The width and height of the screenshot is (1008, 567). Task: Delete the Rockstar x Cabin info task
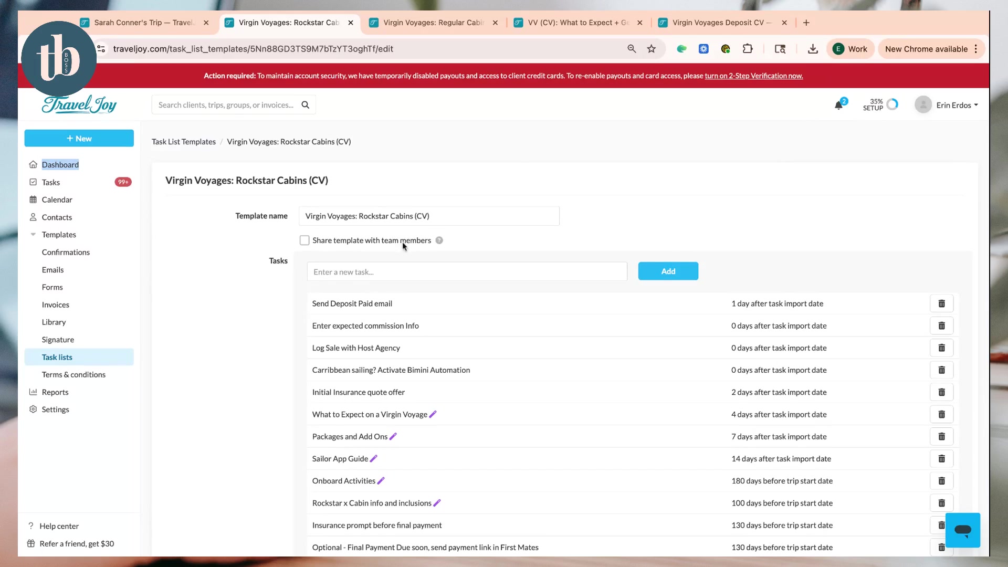[941, 503]
